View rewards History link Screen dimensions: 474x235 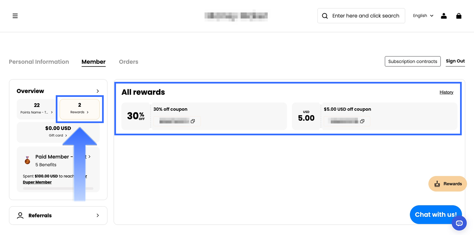click(446, 92)
